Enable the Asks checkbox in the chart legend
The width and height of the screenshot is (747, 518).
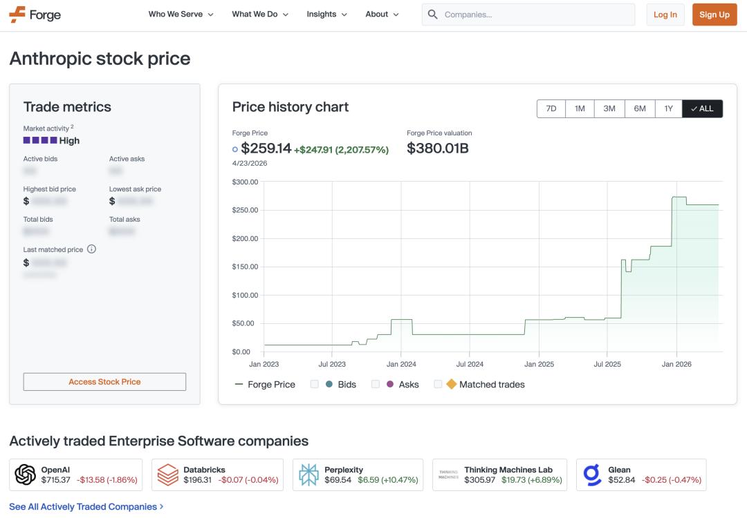click(x=376, y=384)
